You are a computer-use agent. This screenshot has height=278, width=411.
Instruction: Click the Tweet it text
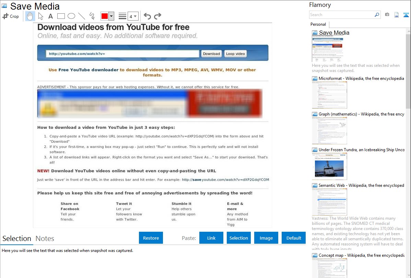click(124, 204)
